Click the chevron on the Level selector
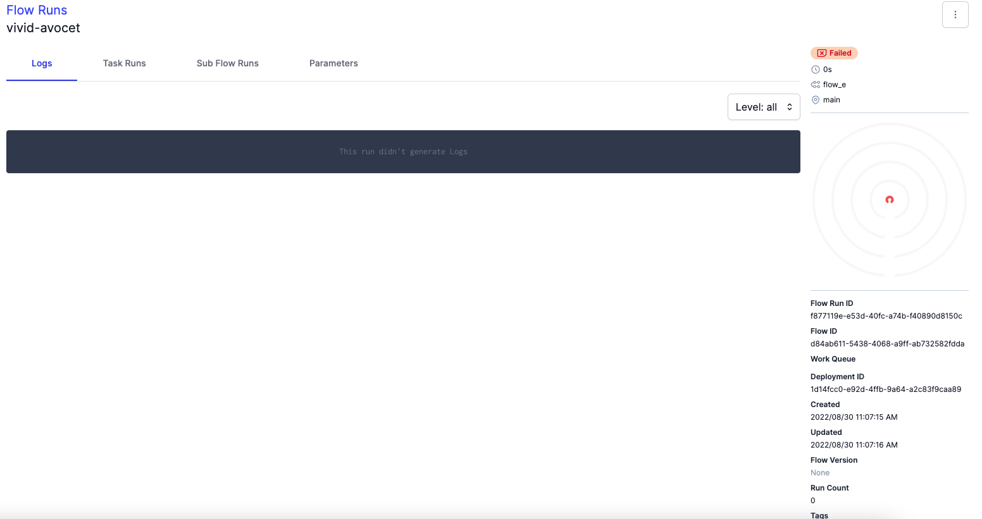982x519 pixels. [x=789, y=106]
